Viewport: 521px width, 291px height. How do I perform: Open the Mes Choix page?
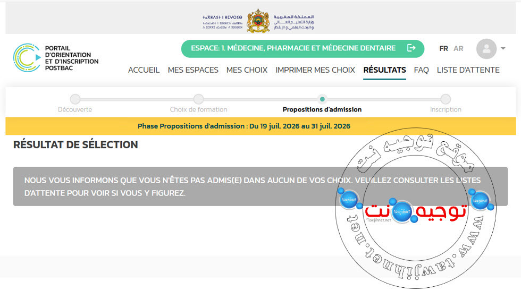coord(247,70)
